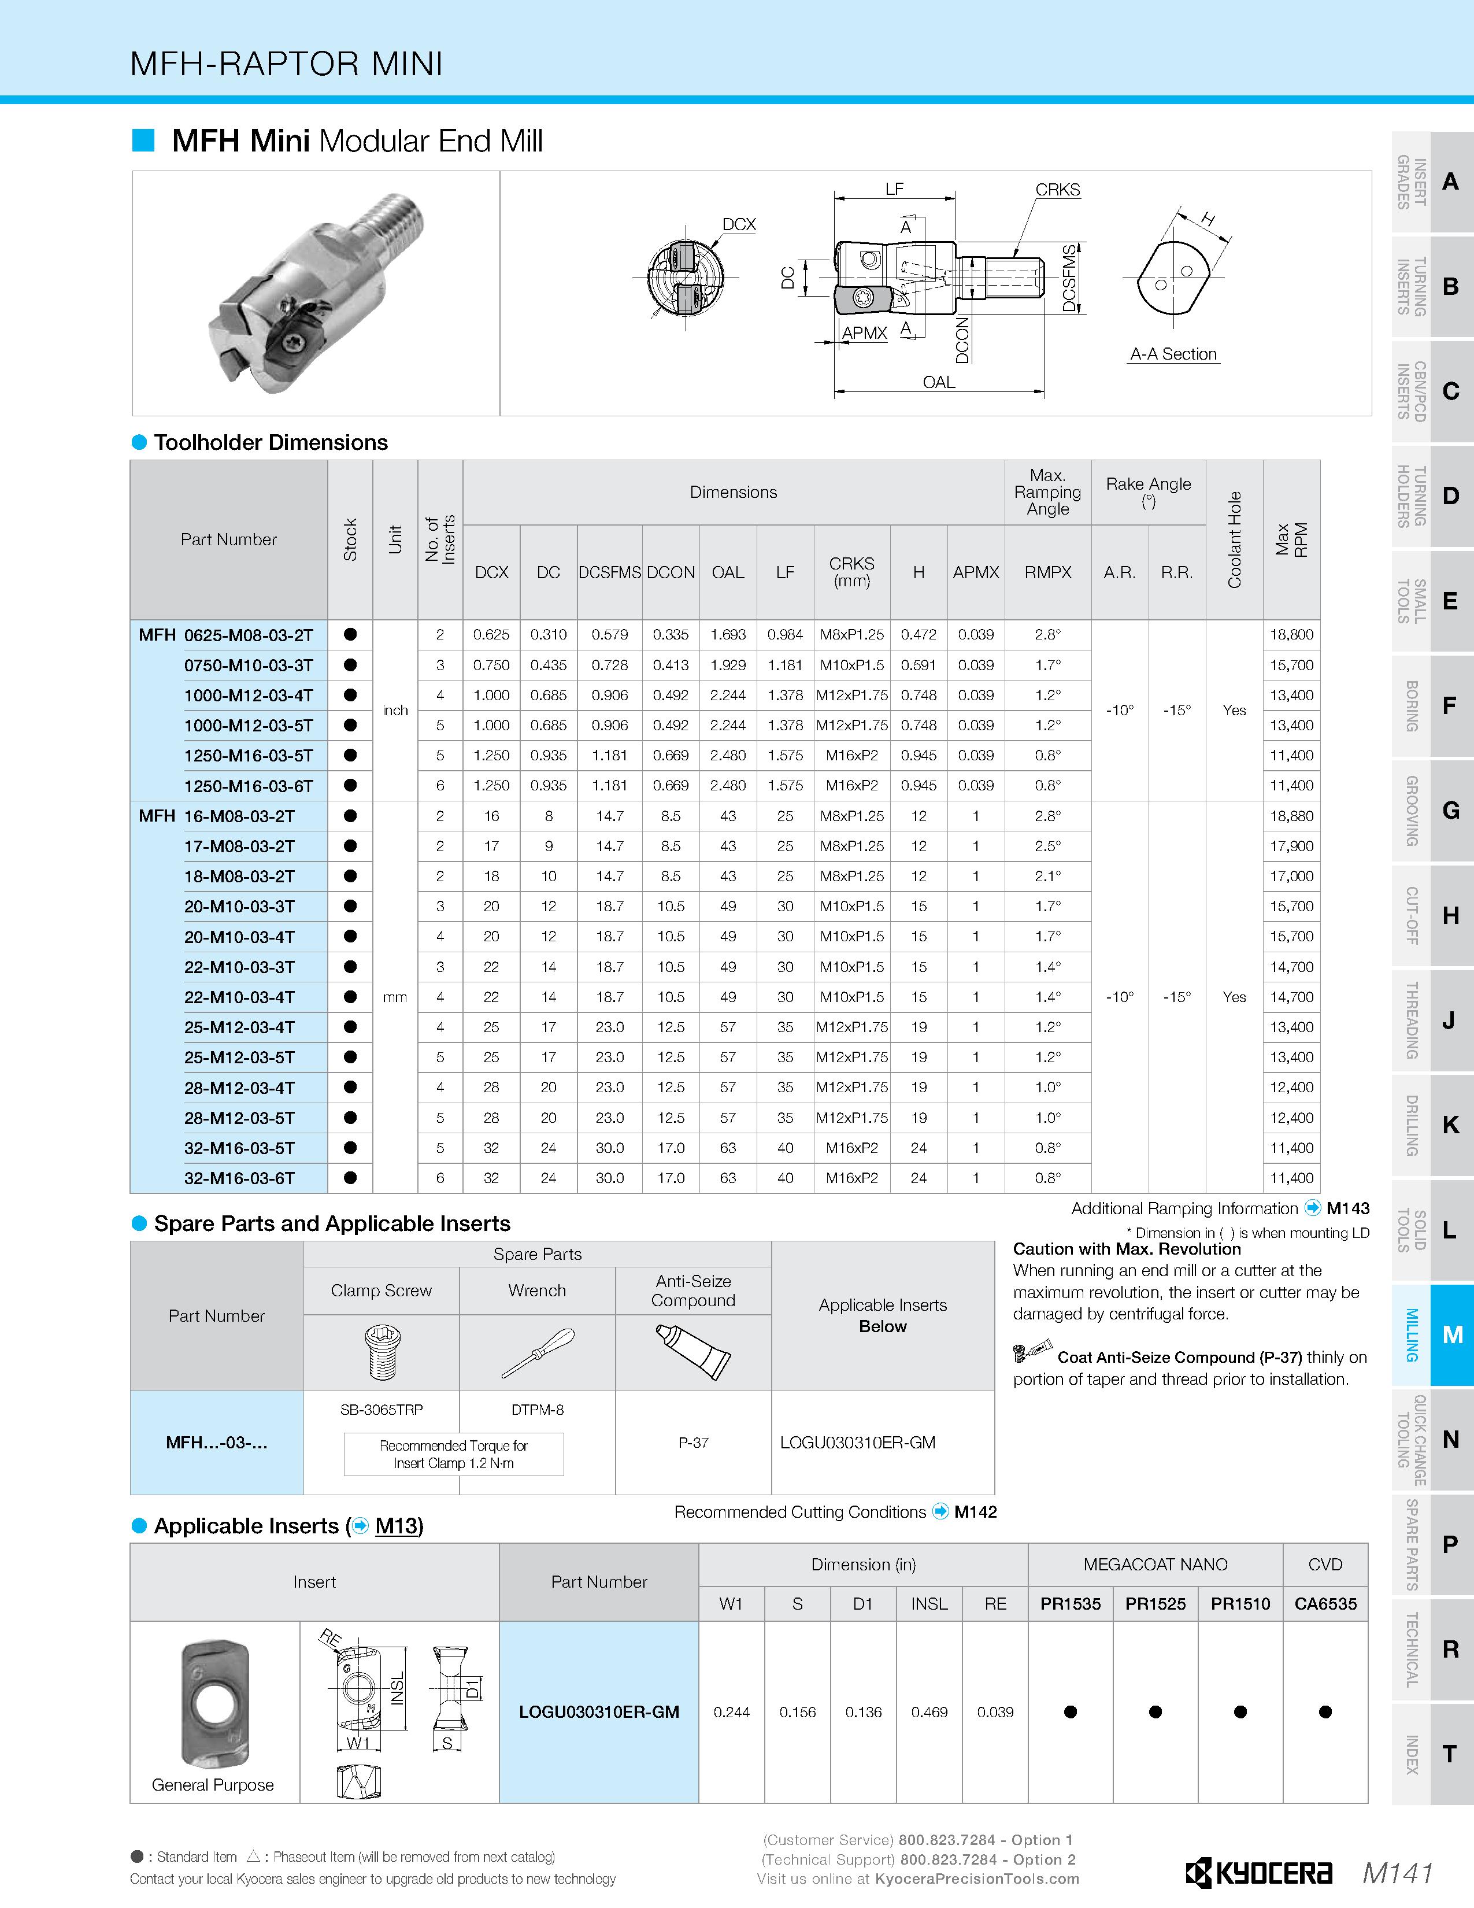The height and width of the screenshot is (1908, 1474).
Task: Open the R Technical side tab
Action: pyautogui.click(x=1432, y=1650)
